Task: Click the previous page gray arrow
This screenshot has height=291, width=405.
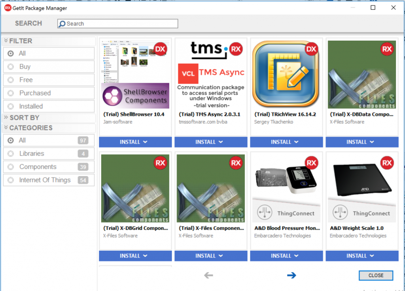Action: tap(208, 275)
